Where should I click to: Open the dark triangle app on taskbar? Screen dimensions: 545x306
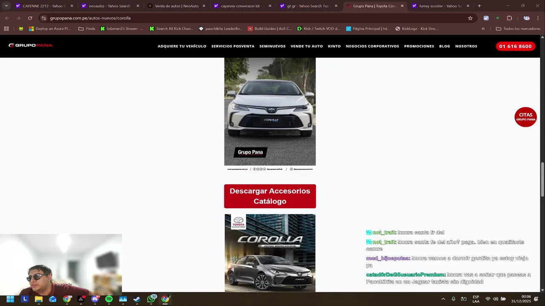point(81,299)
